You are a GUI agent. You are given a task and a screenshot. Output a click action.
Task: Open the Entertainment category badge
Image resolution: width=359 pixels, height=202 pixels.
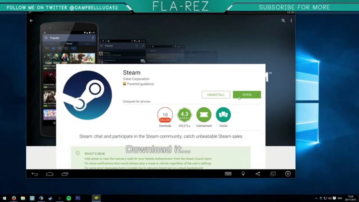coord(204,117)
